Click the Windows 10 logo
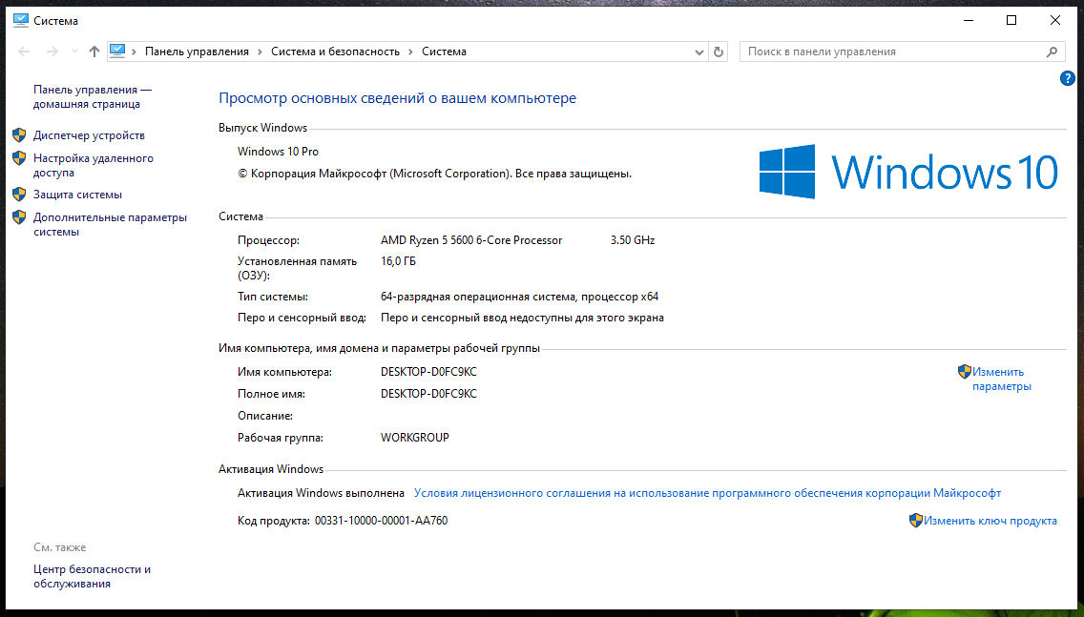The width and height of the screenshot is (1084, 617). pyautogui.click(x=908, y=172)
